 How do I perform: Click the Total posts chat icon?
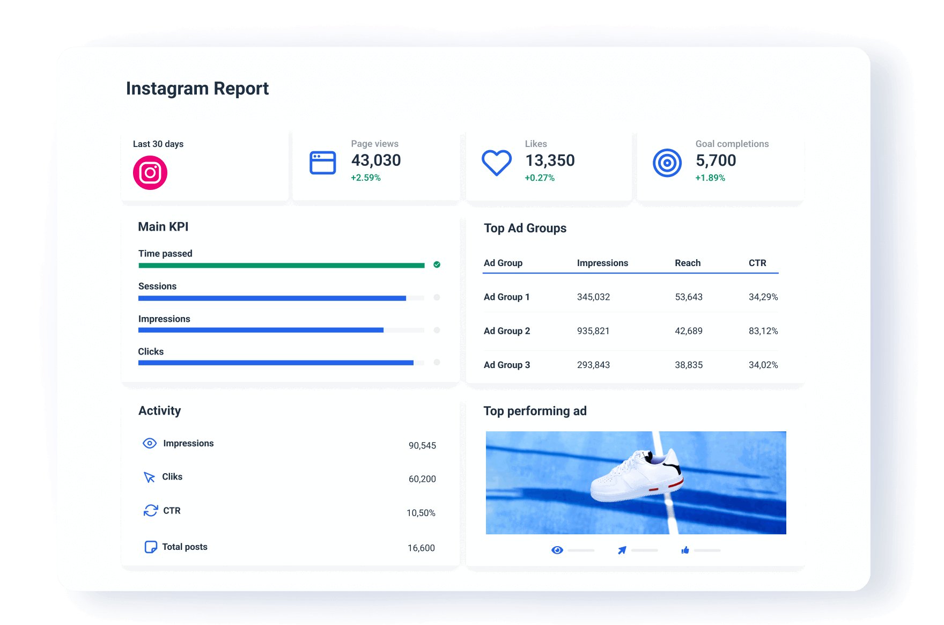click(x=150, y=547)
